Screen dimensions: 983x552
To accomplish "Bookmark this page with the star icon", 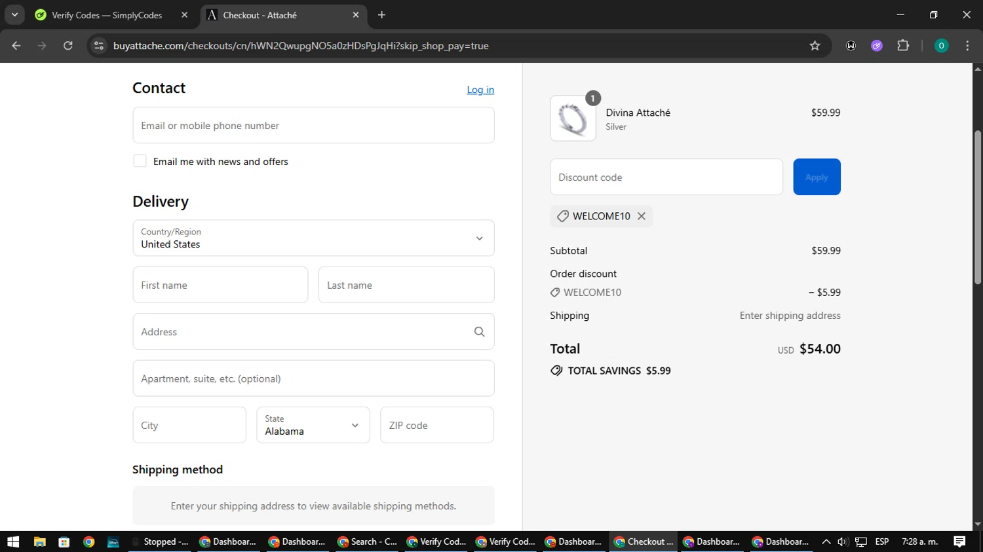I will [815, 46].
